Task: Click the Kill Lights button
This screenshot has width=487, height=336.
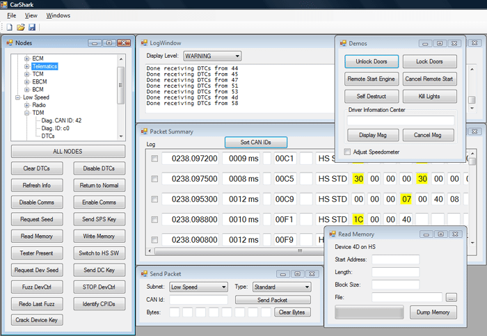Action: 429,96
